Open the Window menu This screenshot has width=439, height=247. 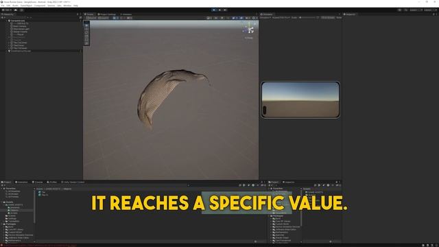point(67,5)
